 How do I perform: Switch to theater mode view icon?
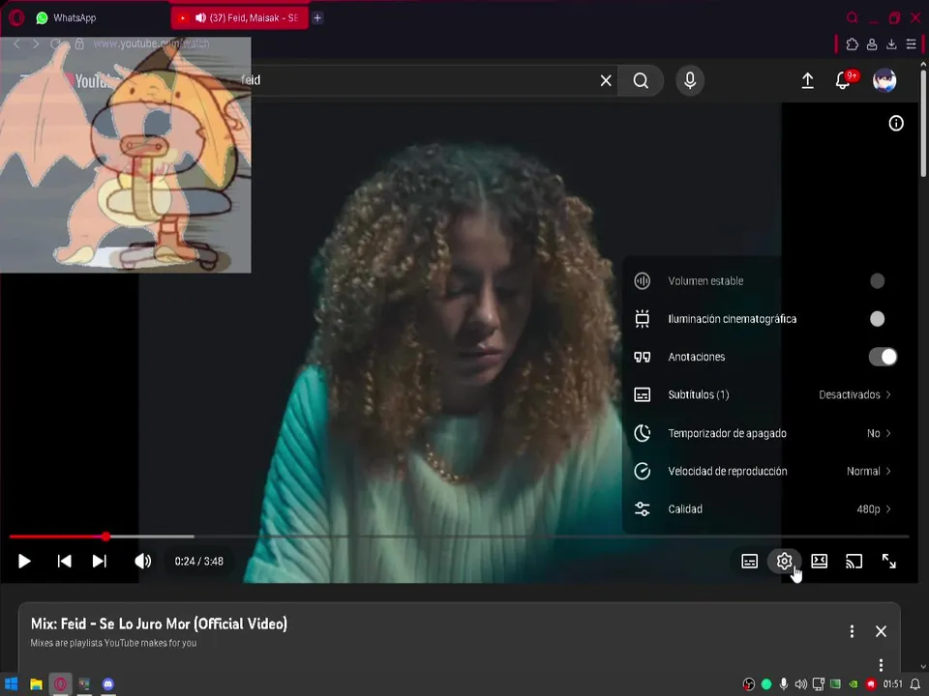click(820, 561)
